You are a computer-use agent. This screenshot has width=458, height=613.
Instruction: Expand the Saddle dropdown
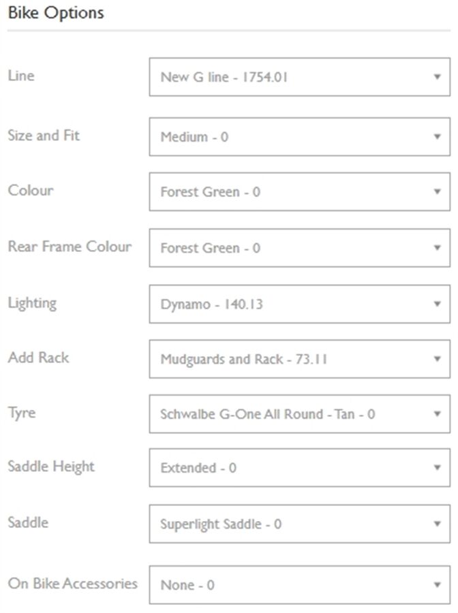tap(299, 524)
